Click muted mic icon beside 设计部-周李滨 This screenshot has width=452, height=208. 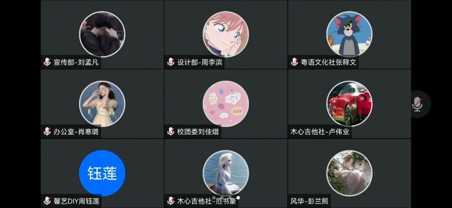coord(171,62)
